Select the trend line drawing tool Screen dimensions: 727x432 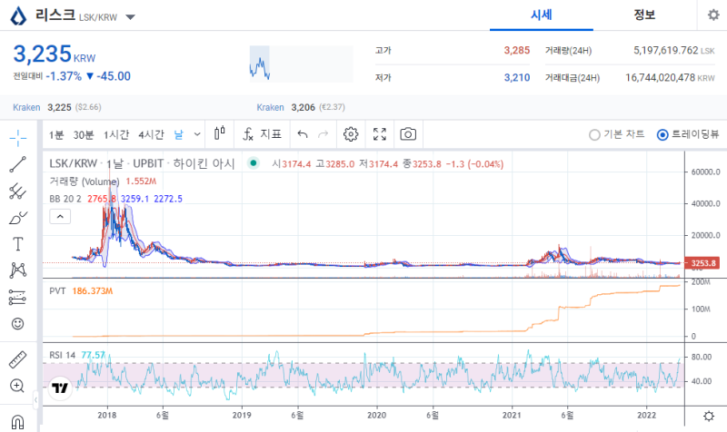tap(17, 164)
